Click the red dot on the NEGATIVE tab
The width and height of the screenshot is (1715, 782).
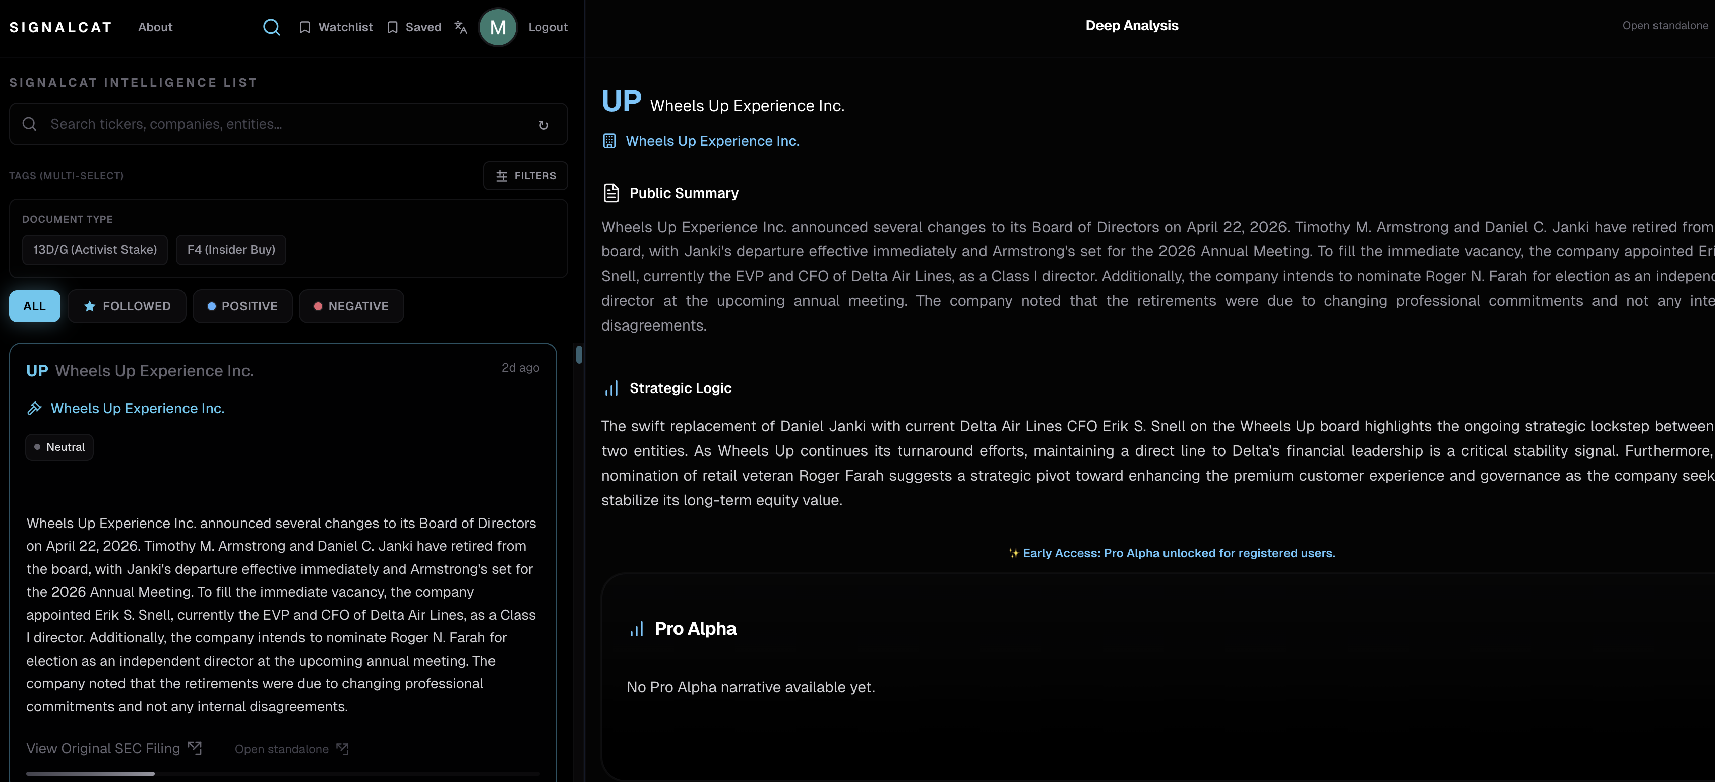(318, 306)
